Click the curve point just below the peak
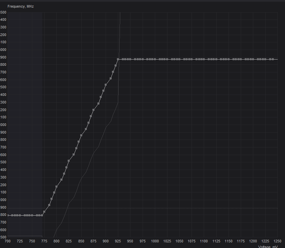This screenshot has width=285, height=248. click(x=116, y=65)
